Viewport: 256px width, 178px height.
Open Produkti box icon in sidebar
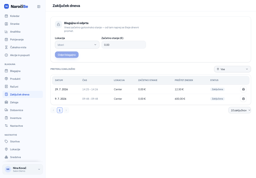point(6,79)
